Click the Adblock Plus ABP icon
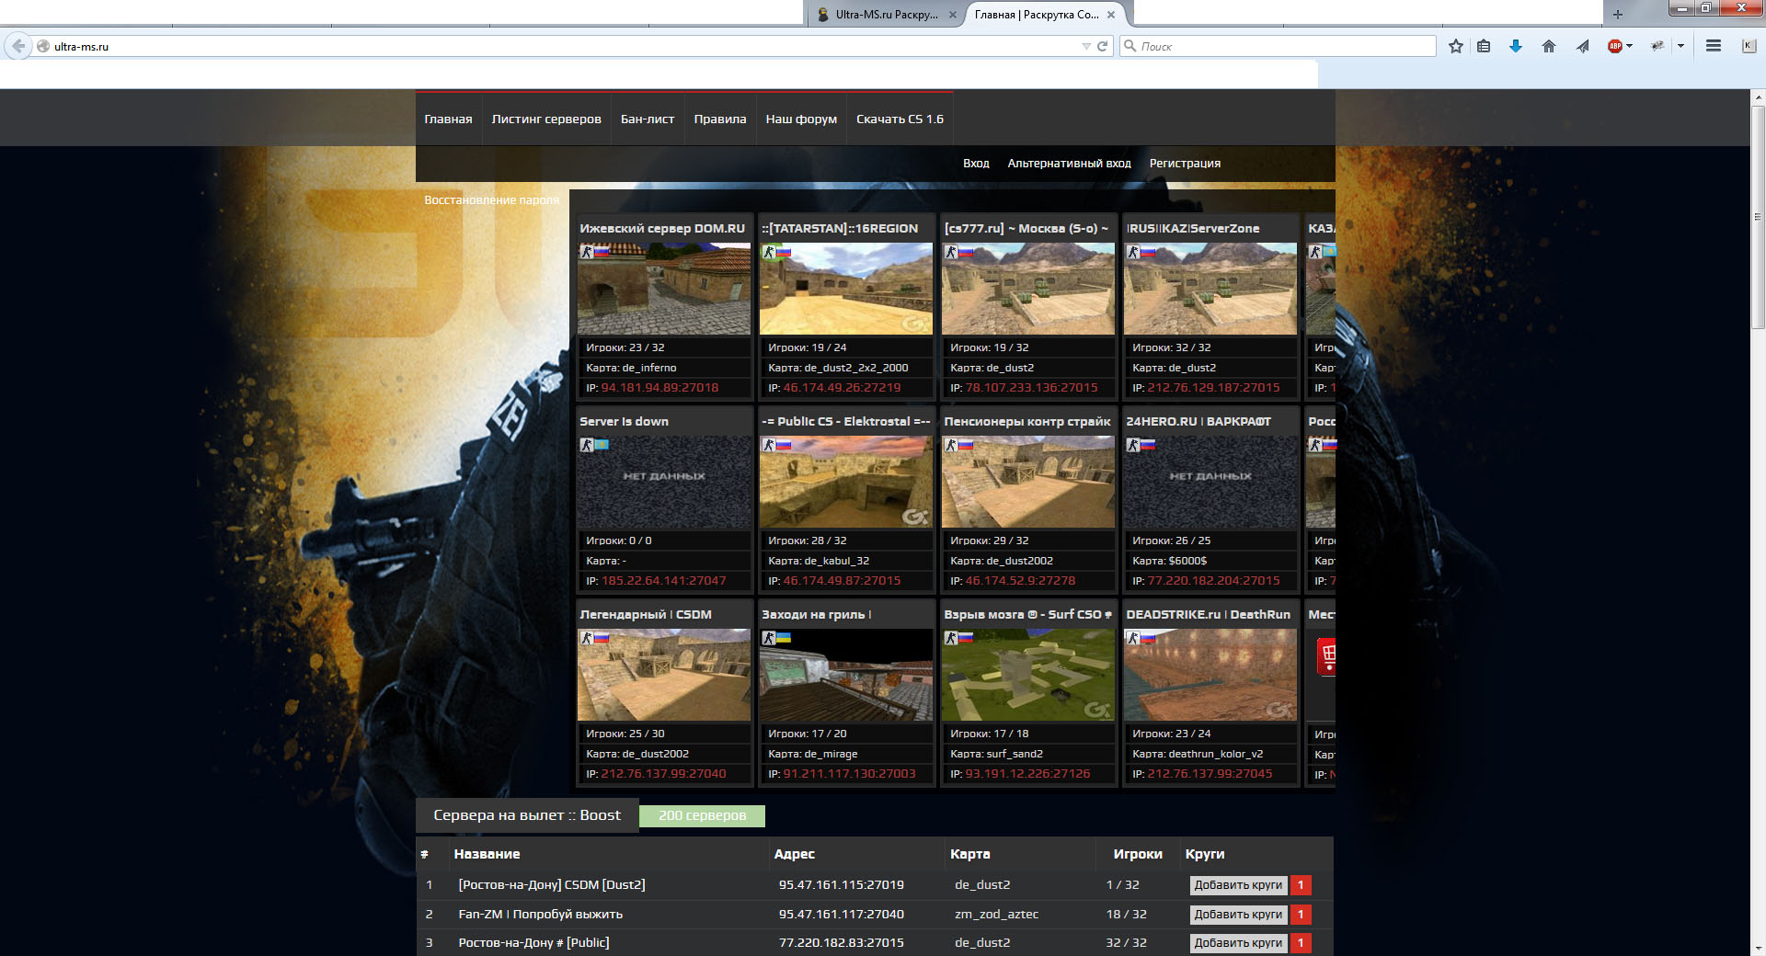 click(1614, 46)
